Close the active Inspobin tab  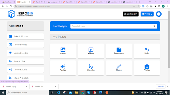[x=29, y=2]
